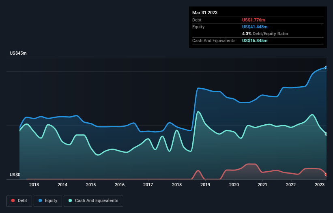Select the 2014 x-axis label
This screenshot has width=333, height=213.
[x=62, y=185]
